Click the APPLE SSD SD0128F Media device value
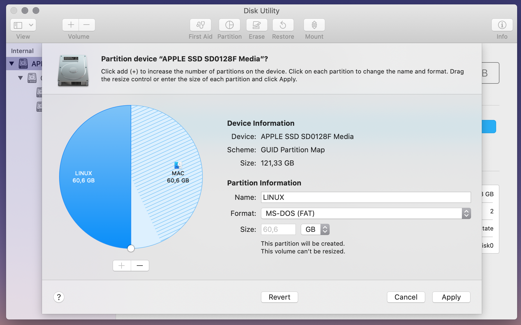This screenshot has height=325, width=521. [307, 137]
